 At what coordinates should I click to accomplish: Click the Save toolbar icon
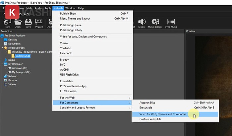coord(28,23)
